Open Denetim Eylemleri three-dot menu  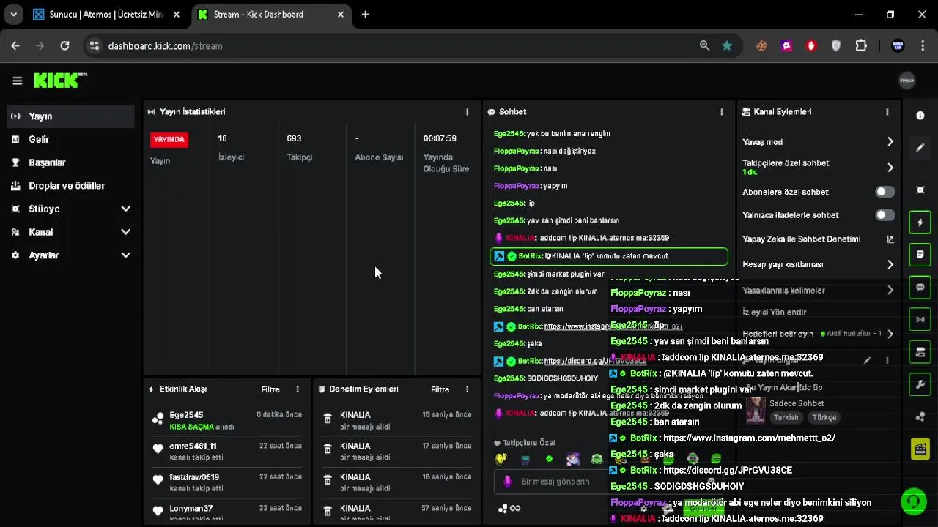point(467,389)
